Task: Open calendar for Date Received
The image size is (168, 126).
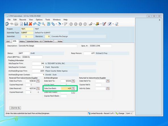Action: coord(38,88)
